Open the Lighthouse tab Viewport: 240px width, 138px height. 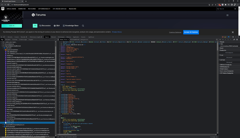(91, 37)
